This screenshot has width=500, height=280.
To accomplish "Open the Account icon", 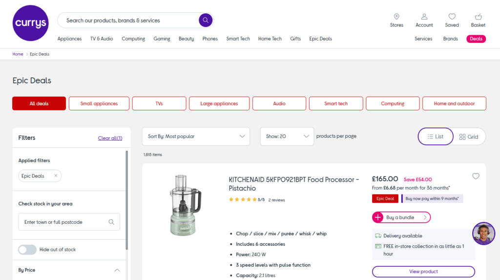I will point(424,17).
